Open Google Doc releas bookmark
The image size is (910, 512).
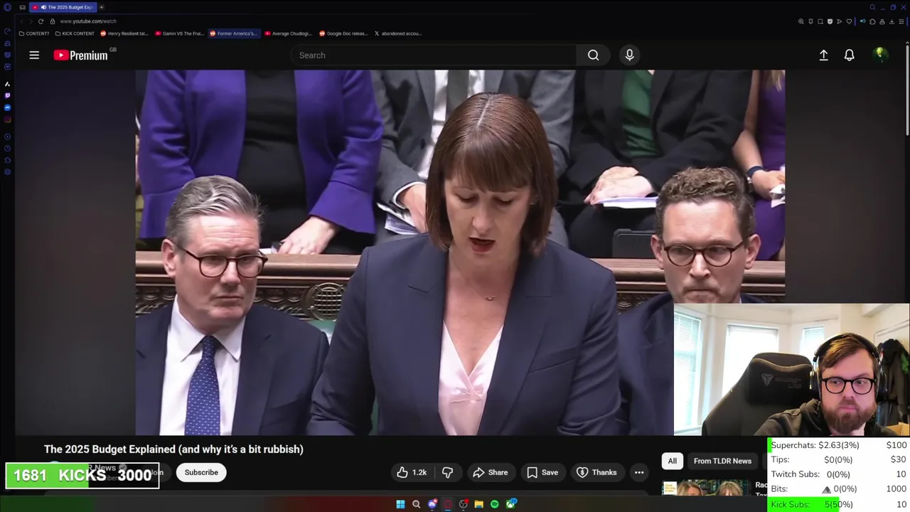(x=343, y=33)
